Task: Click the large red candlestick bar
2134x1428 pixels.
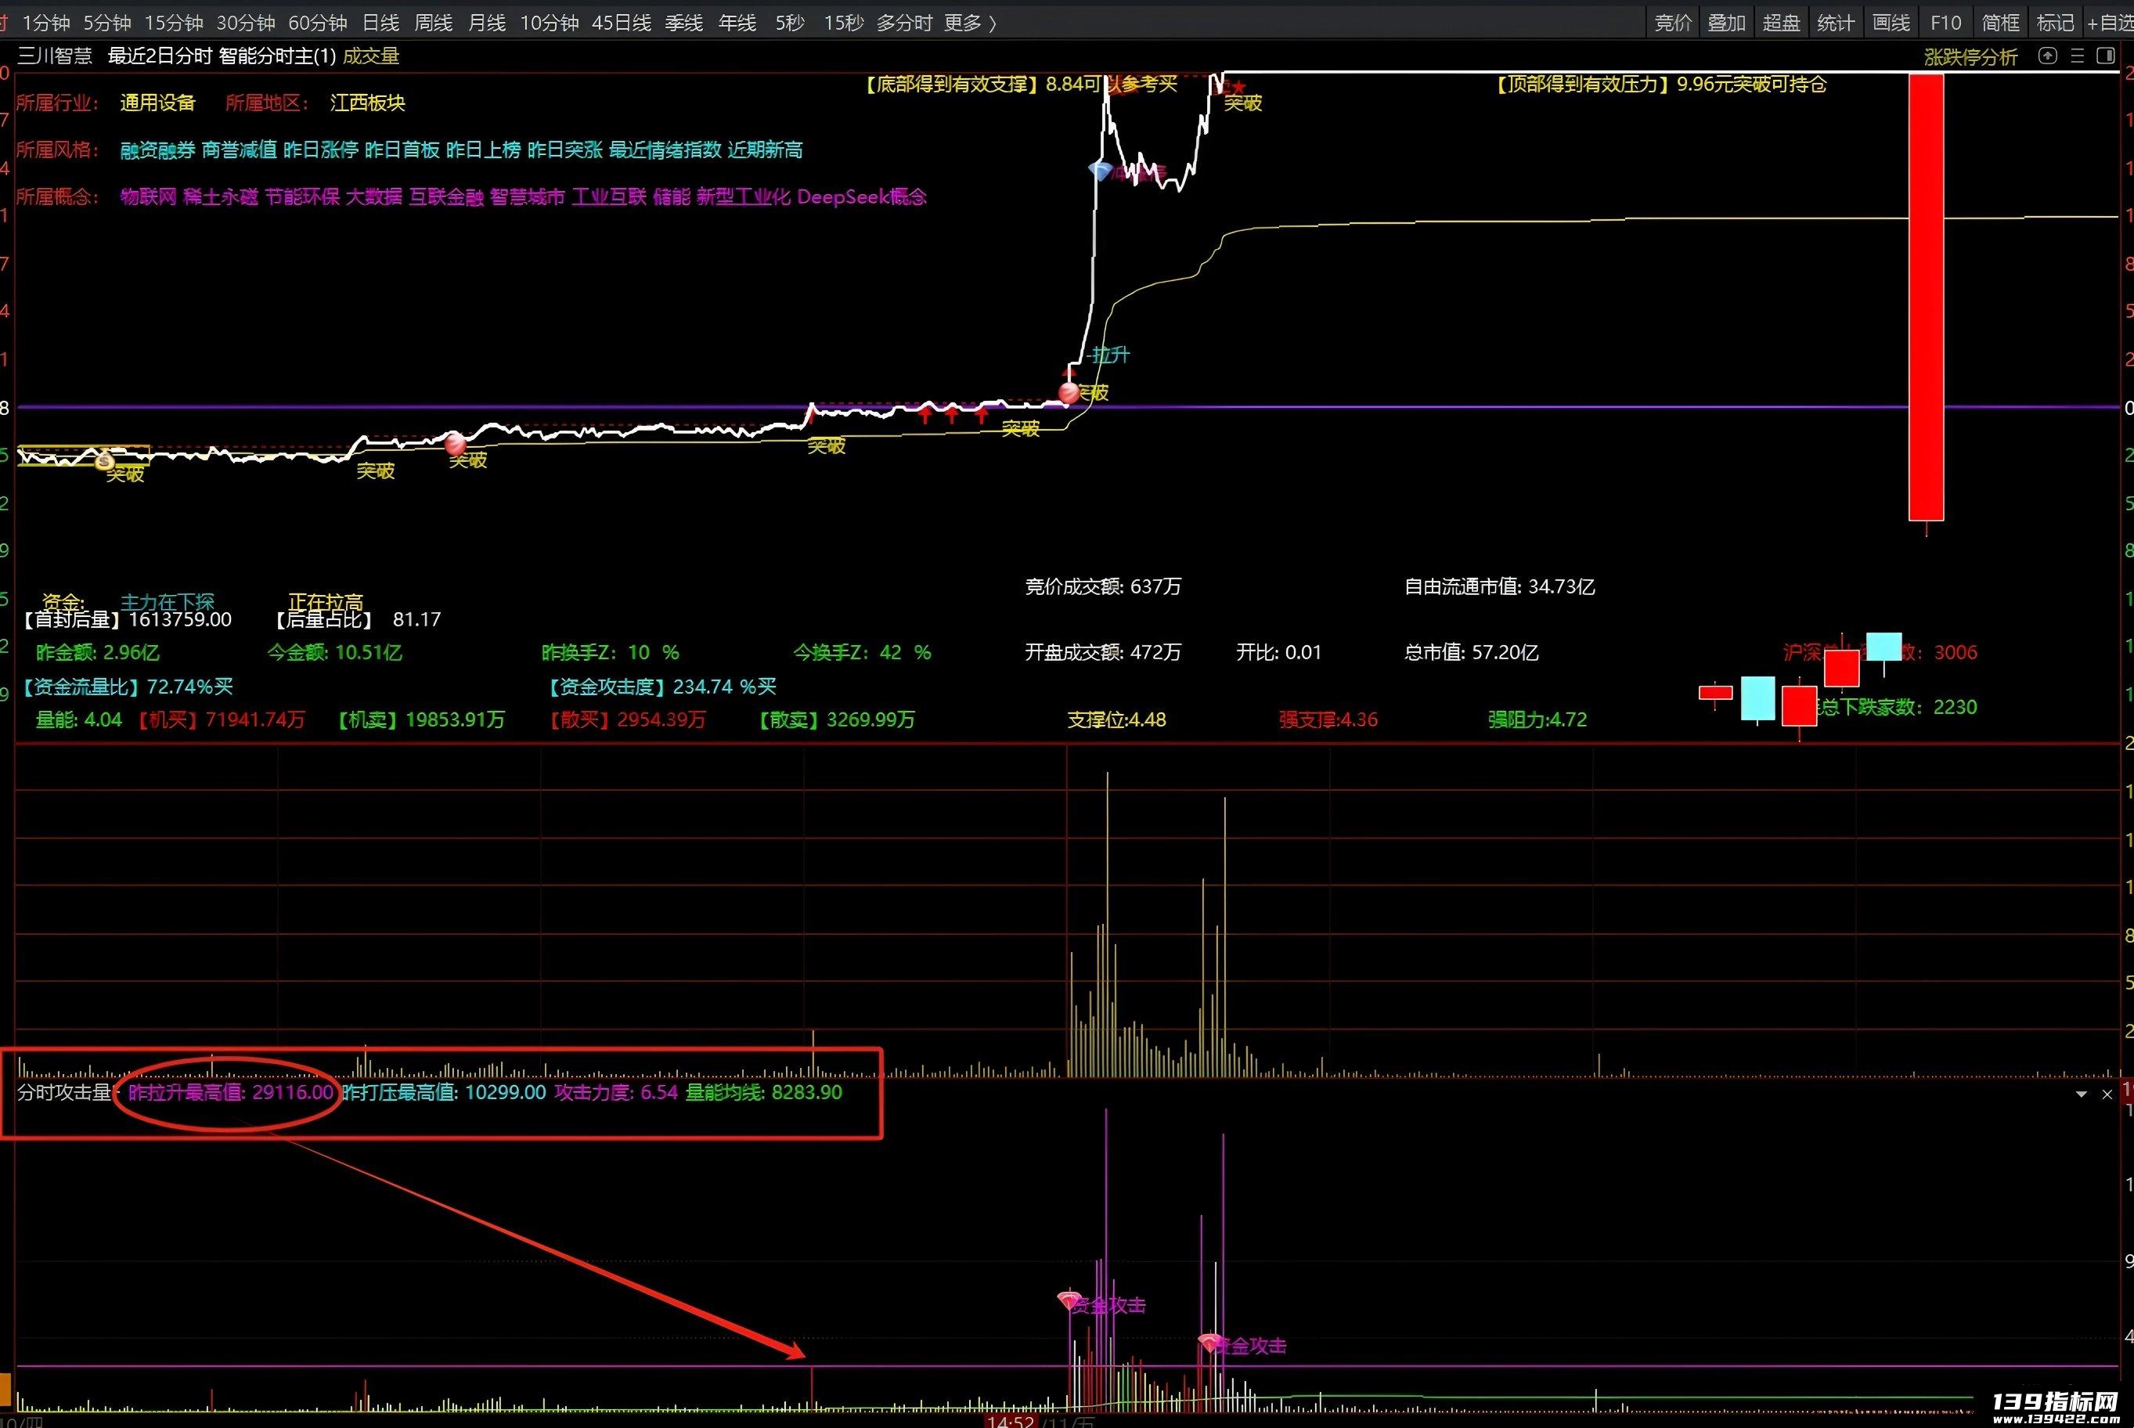Action: (x=1927, y=297)
